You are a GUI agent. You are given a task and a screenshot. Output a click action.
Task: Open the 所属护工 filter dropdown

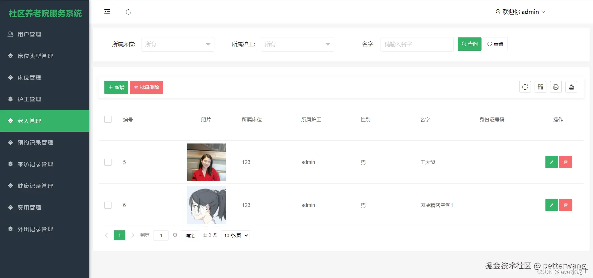(x=297, y=44)
